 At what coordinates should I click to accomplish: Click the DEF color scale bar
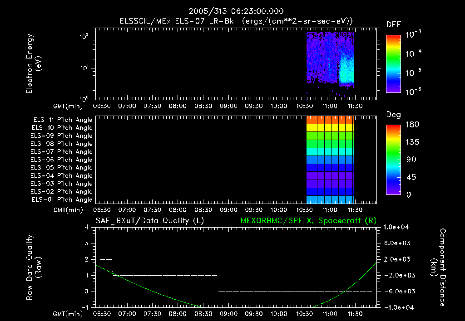pos(393,63)
